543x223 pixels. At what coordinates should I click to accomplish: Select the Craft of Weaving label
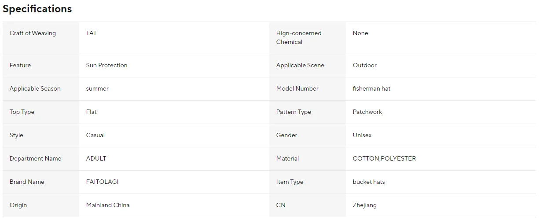pyautogui.click(x=33, y=33)
